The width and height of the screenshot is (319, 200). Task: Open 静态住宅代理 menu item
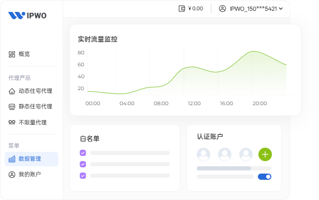[x=35, y=106]
